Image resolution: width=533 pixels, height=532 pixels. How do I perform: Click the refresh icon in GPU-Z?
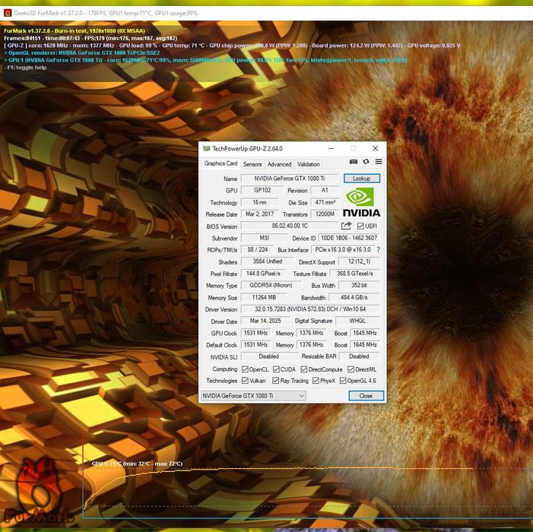click(x=366, y=162)
